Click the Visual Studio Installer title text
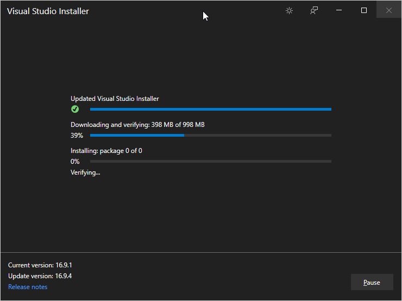The image size is (402, 301). point(48,11)
